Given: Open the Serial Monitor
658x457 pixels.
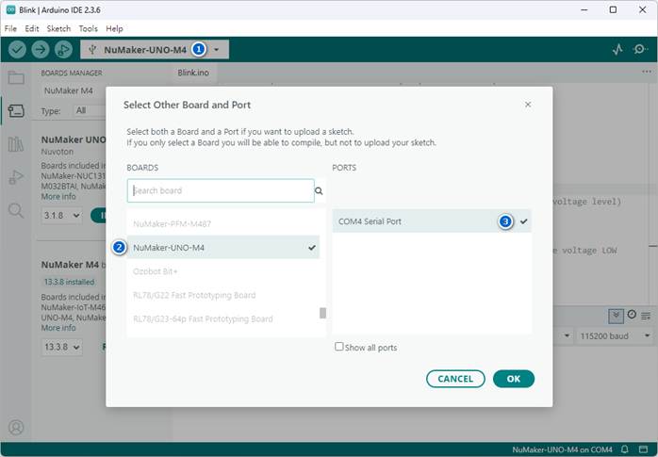Looking at the screenshot, I should 640,49.
